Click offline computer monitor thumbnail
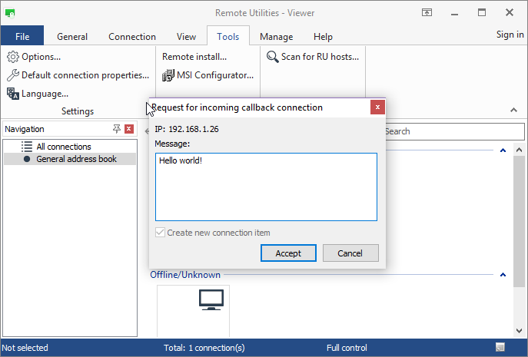This screenshot has width=528, height=357. coord(210,300)
